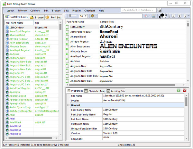This screenshot has width=193, height=149.
Task: Click the sample text gear icon
Action: (93, 16)
